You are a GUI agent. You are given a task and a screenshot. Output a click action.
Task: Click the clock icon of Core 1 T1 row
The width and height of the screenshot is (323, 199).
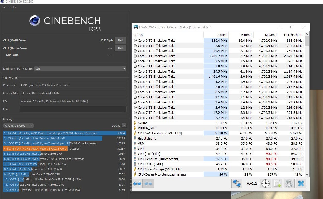(135, 56)
